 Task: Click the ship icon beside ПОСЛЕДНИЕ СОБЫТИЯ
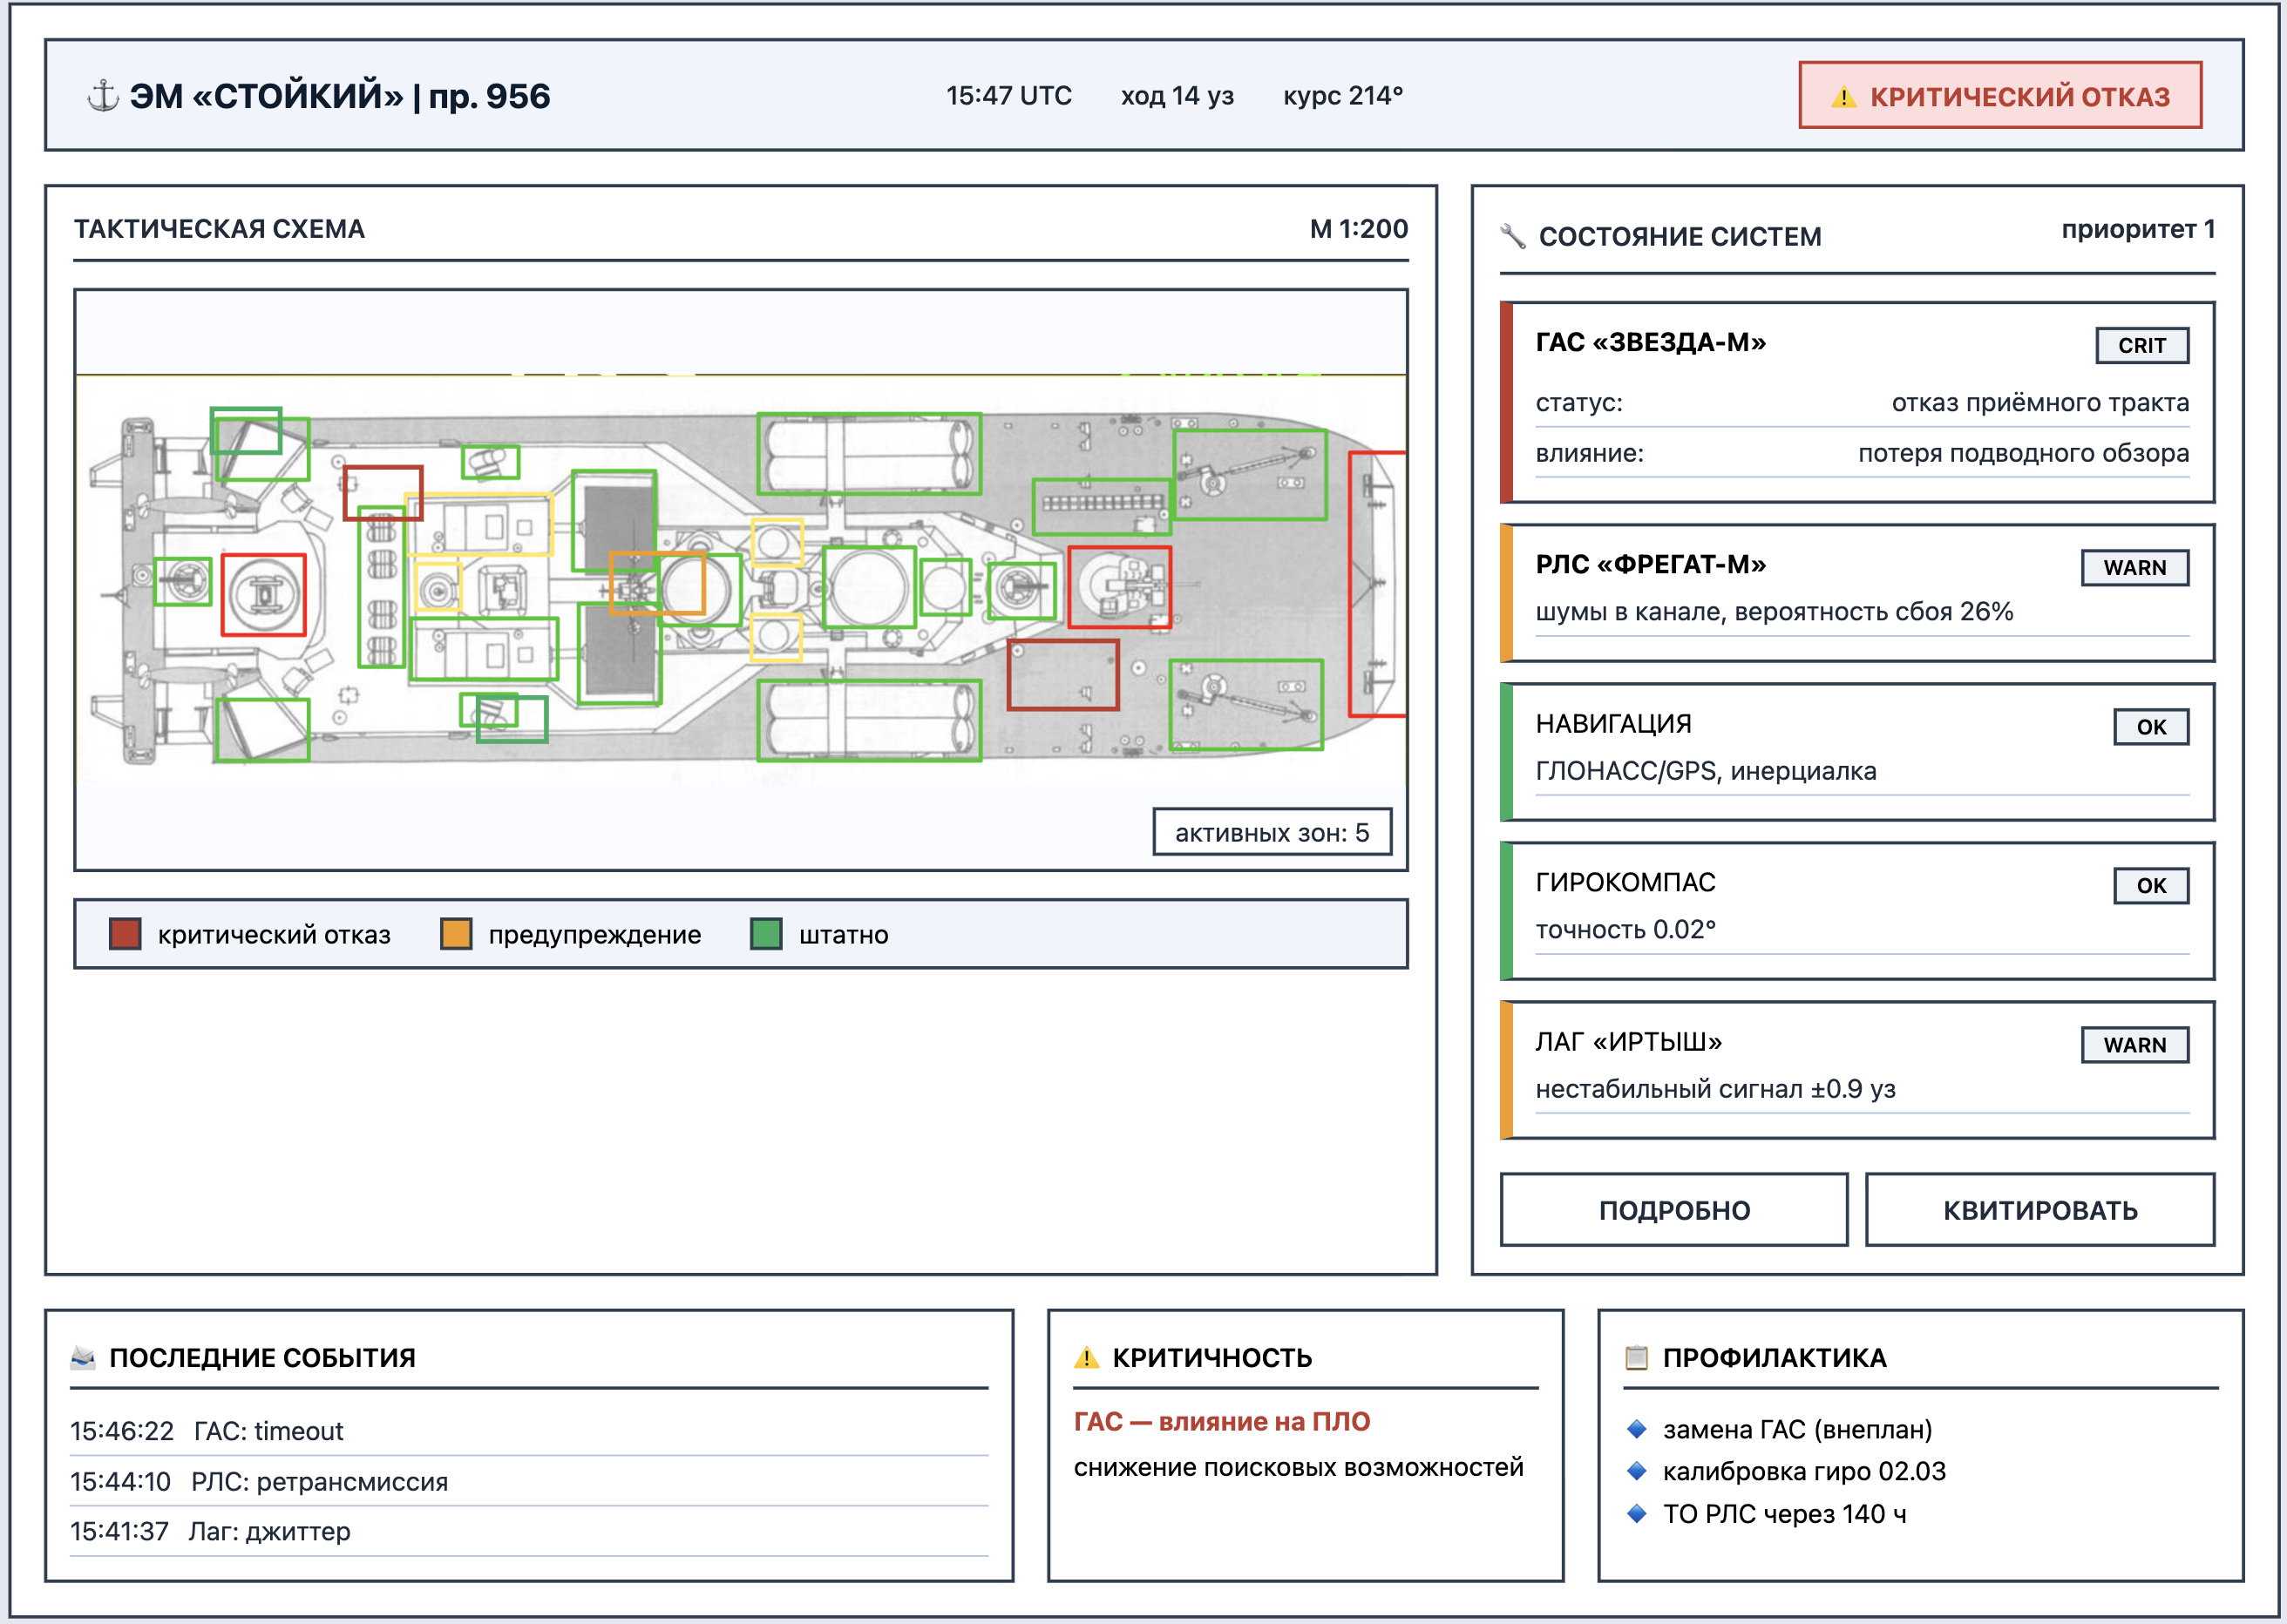pos(83,1357)
